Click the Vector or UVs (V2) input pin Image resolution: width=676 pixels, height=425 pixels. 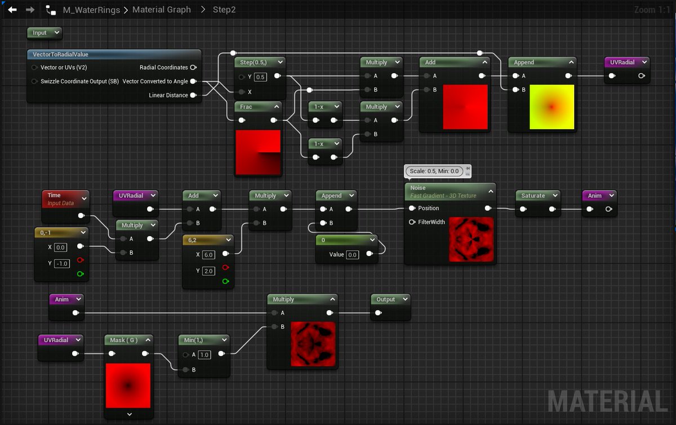pyautogui.click(x=35, y=68)
